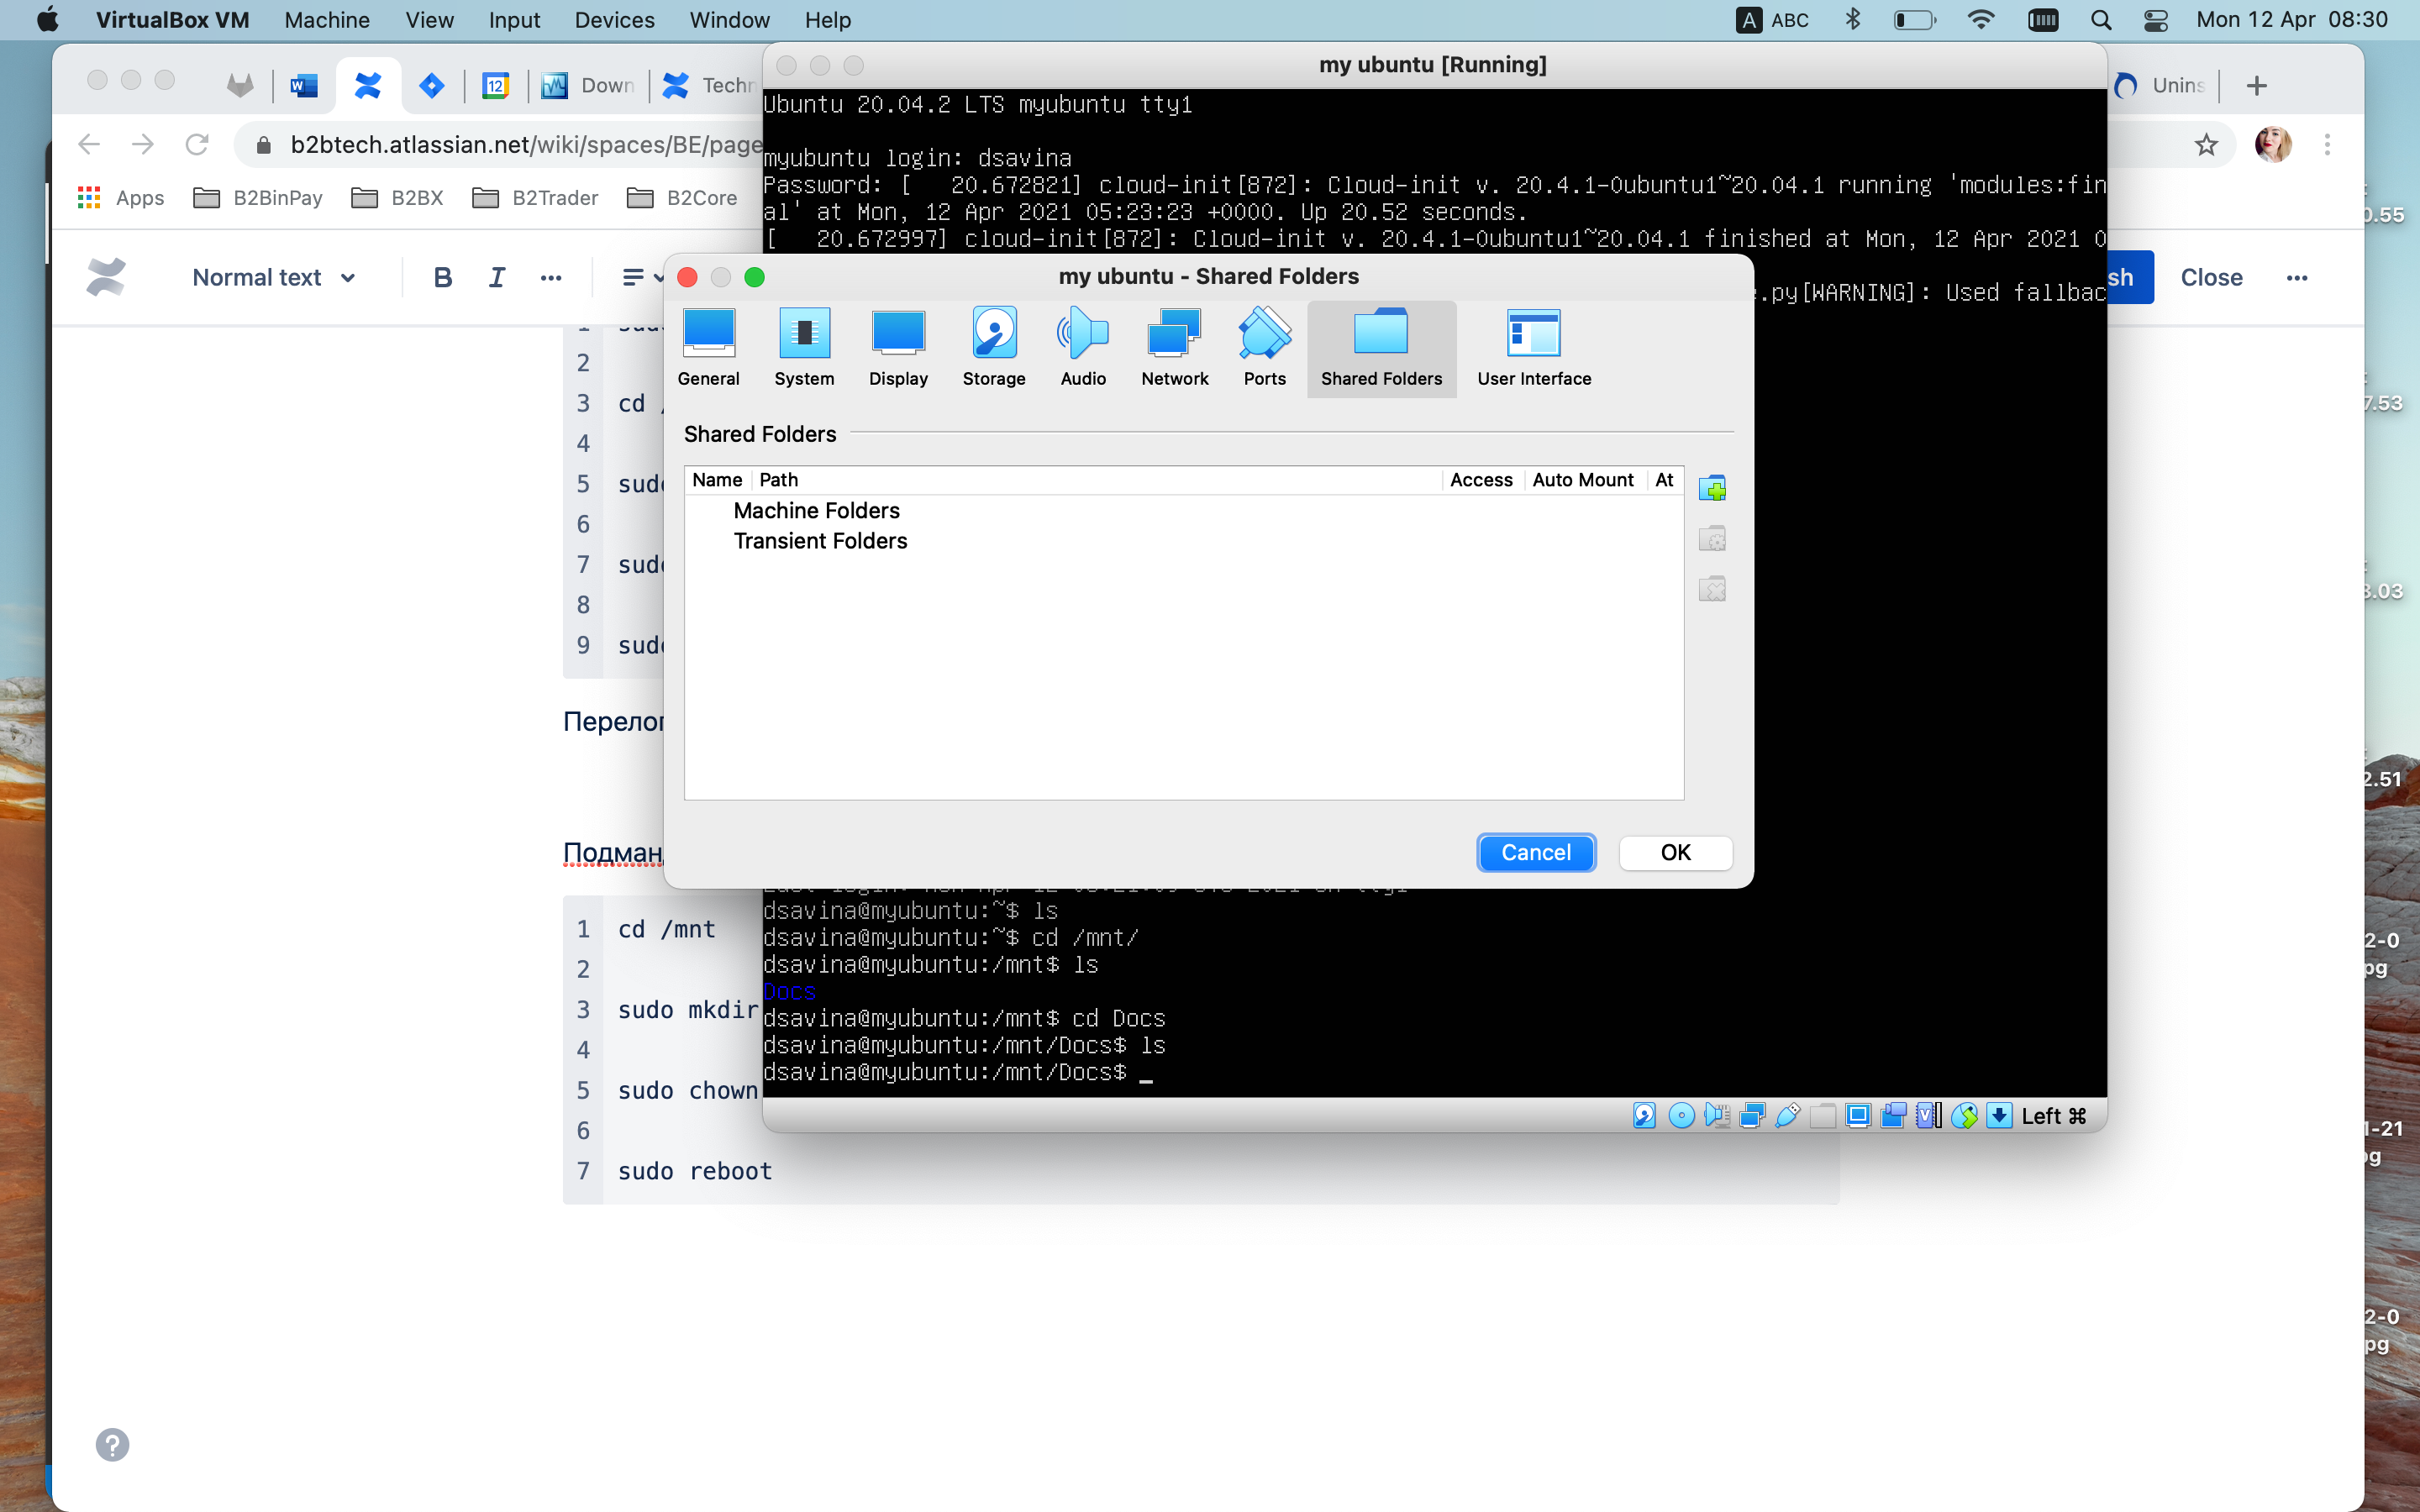Open the Network settings section

[x=1174, y=347]
